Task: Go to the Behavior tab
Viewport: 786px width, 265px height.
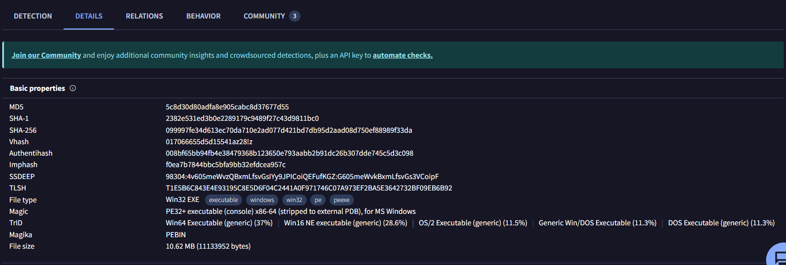Action: [203, 16]
